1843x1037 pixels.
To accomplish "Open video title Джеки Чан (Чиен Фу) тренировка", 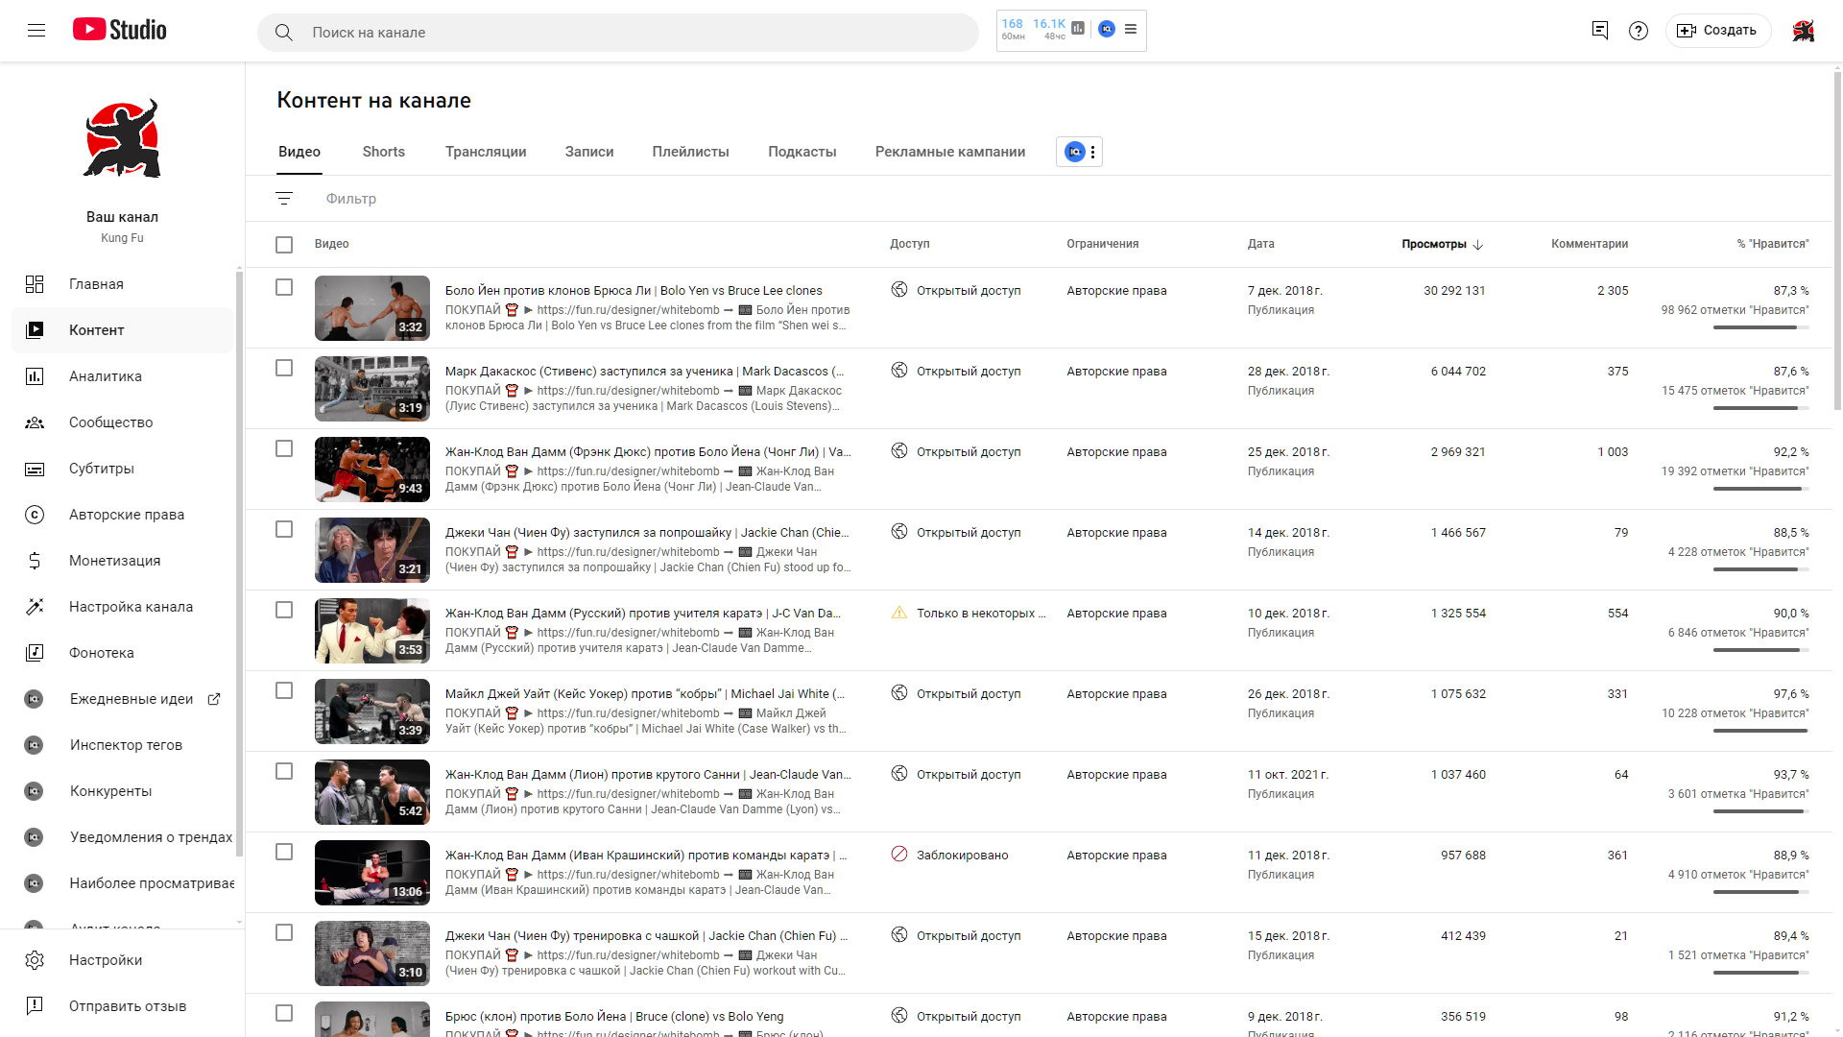I will click(646, 935).
